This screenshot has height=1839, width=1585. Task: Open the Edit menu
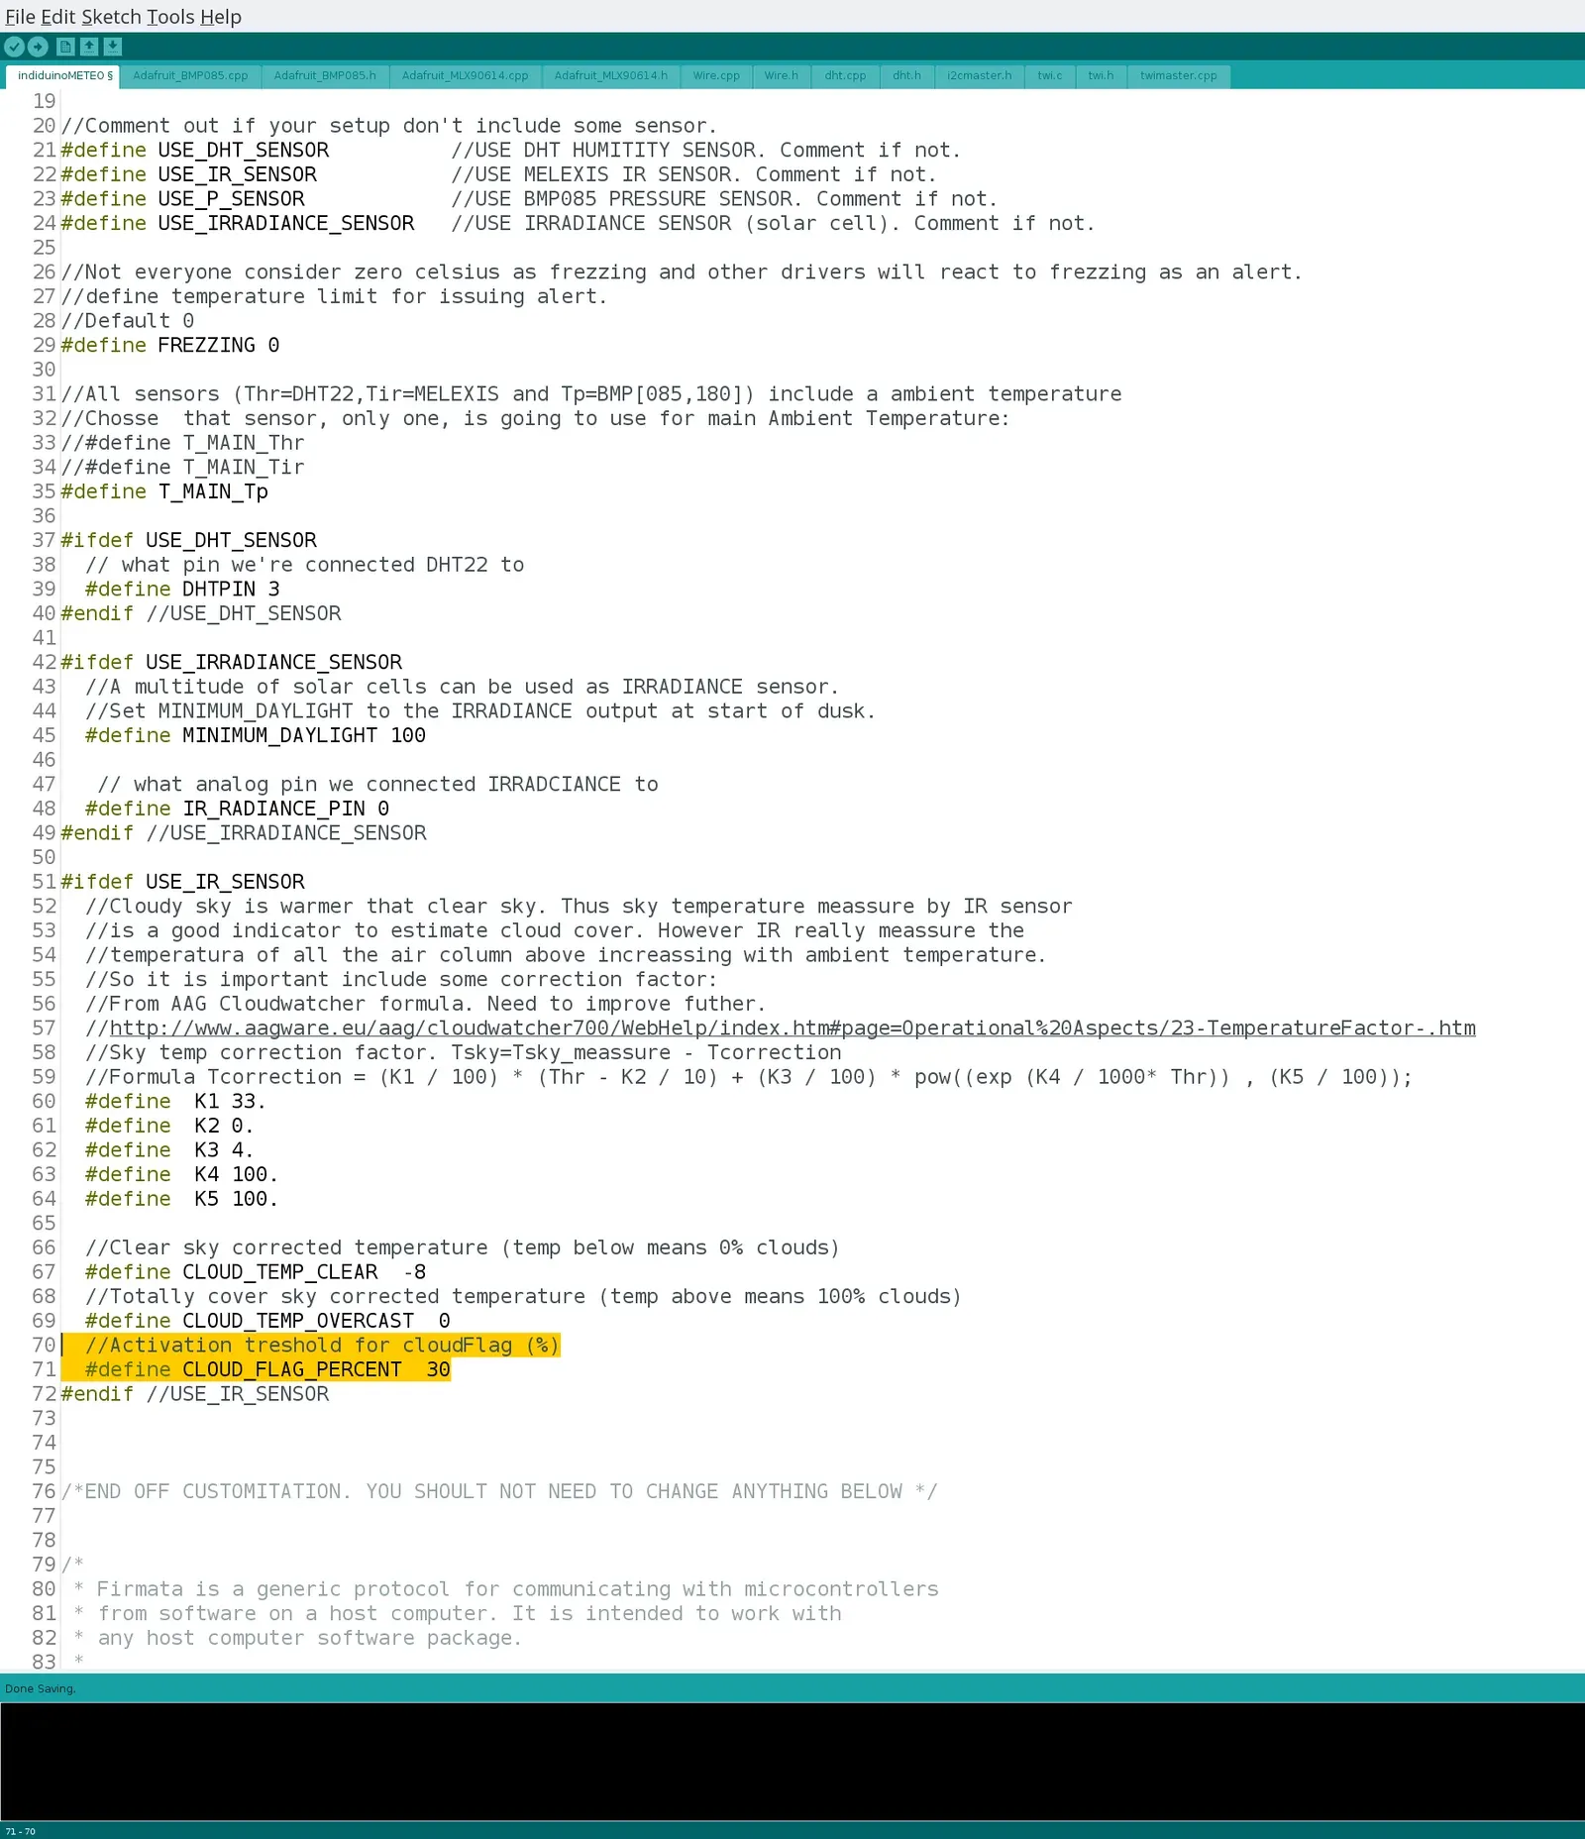57,17
